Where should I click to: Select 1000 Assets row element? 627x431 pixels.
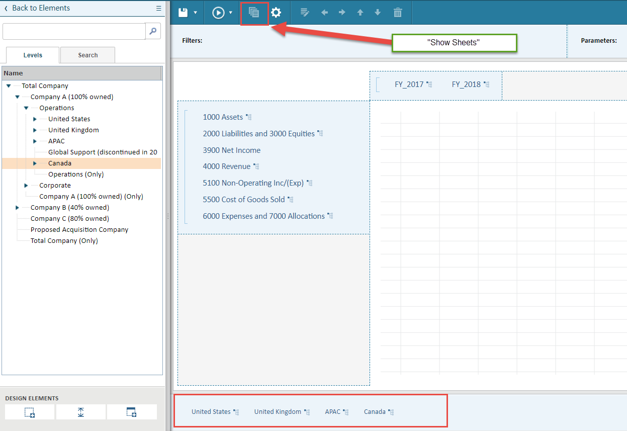[x=223, y=117]
